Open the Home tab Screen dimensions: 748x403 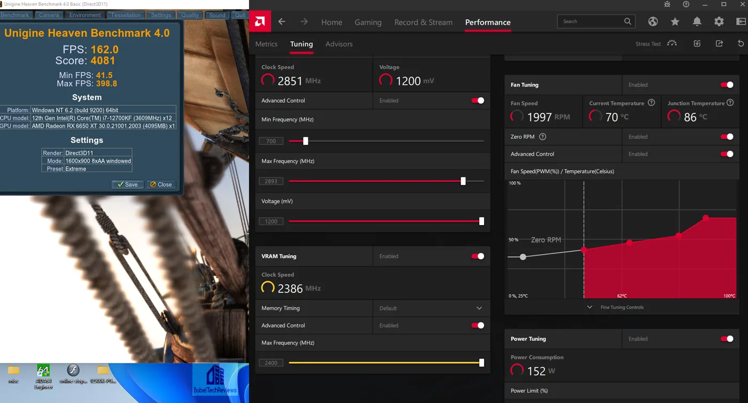coord(331,22)
